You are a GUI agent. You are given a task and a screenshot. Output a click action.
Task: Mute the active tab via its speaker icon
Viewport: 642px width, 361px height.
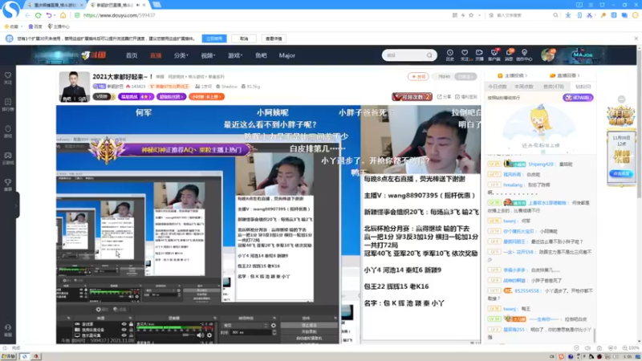(138, 5)
